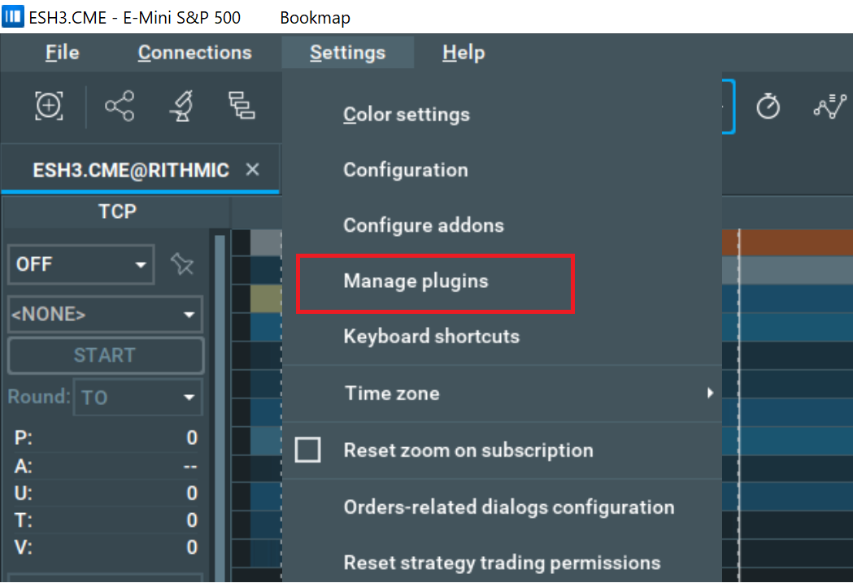This screenshot has height=583, width=853.
Task: Open the Connections menu
Action: click(195, 53)
